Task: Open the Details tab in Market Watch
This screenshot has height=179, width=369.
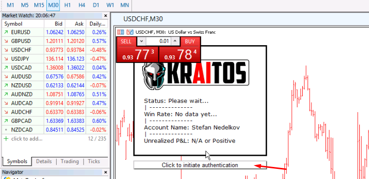Action: click(44, 161)
